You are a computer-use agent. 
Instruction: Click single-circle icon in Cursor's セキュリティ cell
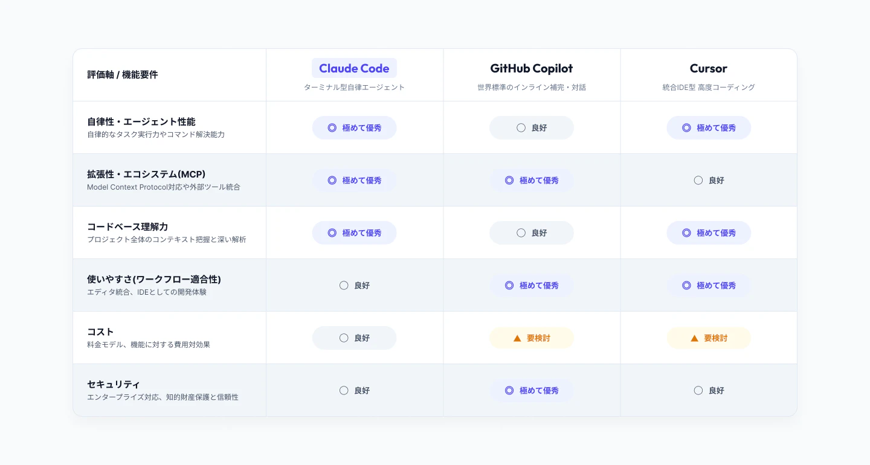pos(698,391)
